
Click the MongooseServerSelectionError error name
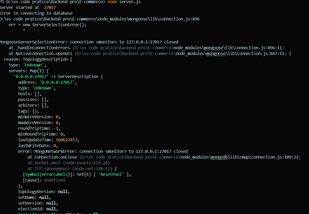click(x=33, y=42)
